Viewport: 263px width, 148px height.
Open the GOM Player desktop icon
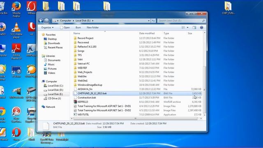click(x=31, y=71)
